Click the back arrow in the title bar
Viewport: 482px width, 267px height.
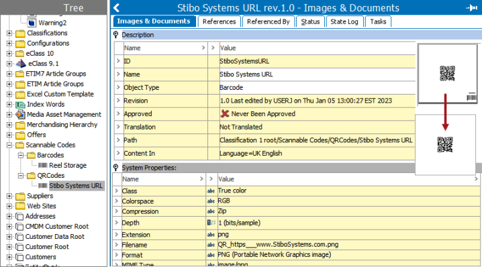(x=117, y=7)
